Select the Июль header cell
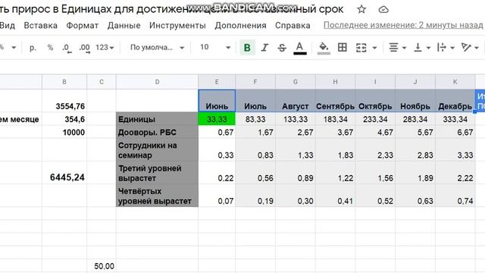The height and width of the screenshot is (273, 485). 255,101
